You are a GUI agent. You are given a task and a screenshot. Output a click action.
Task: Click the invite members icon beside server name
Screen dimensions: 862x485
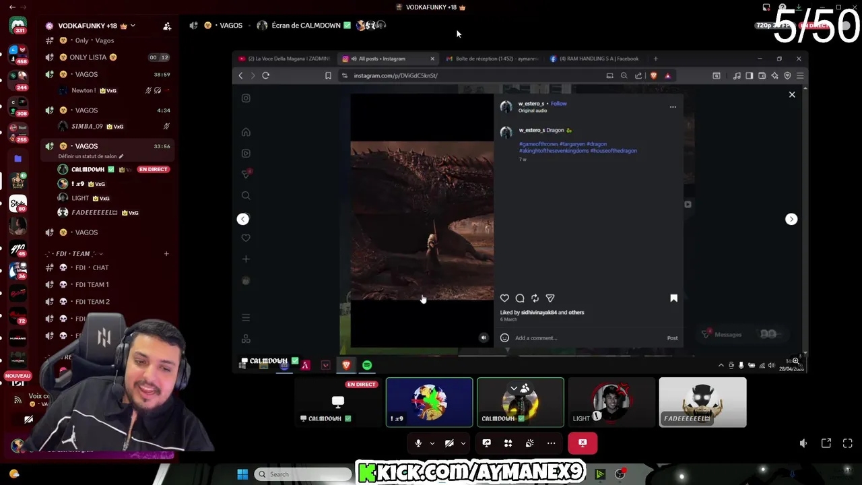point(167,26)
